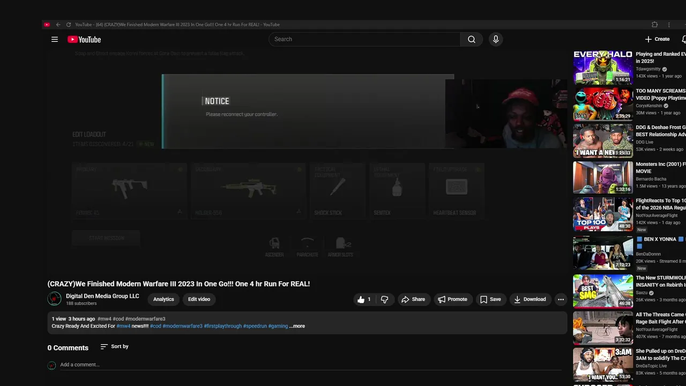Open the #firstplaythrough hashtag
The image size is (686, 386).
tap(223, 326)
